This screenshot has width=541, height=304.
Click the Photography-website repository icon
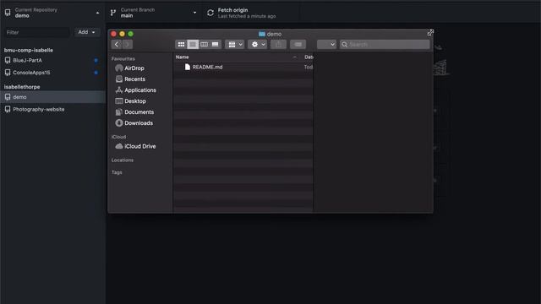8,109
